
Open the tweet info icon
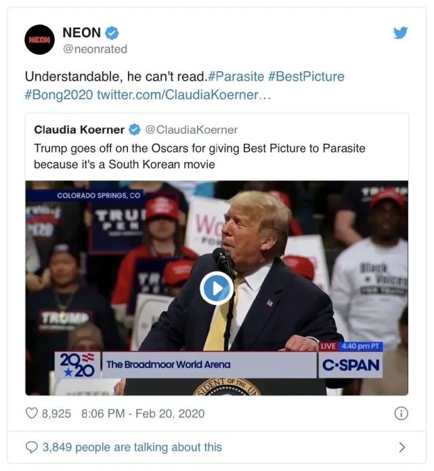401,413
